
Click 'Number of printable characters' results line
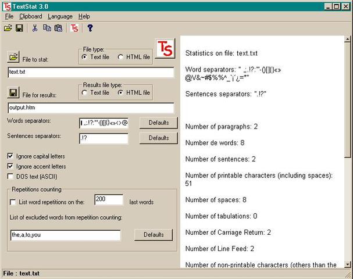tap(259, 180)
